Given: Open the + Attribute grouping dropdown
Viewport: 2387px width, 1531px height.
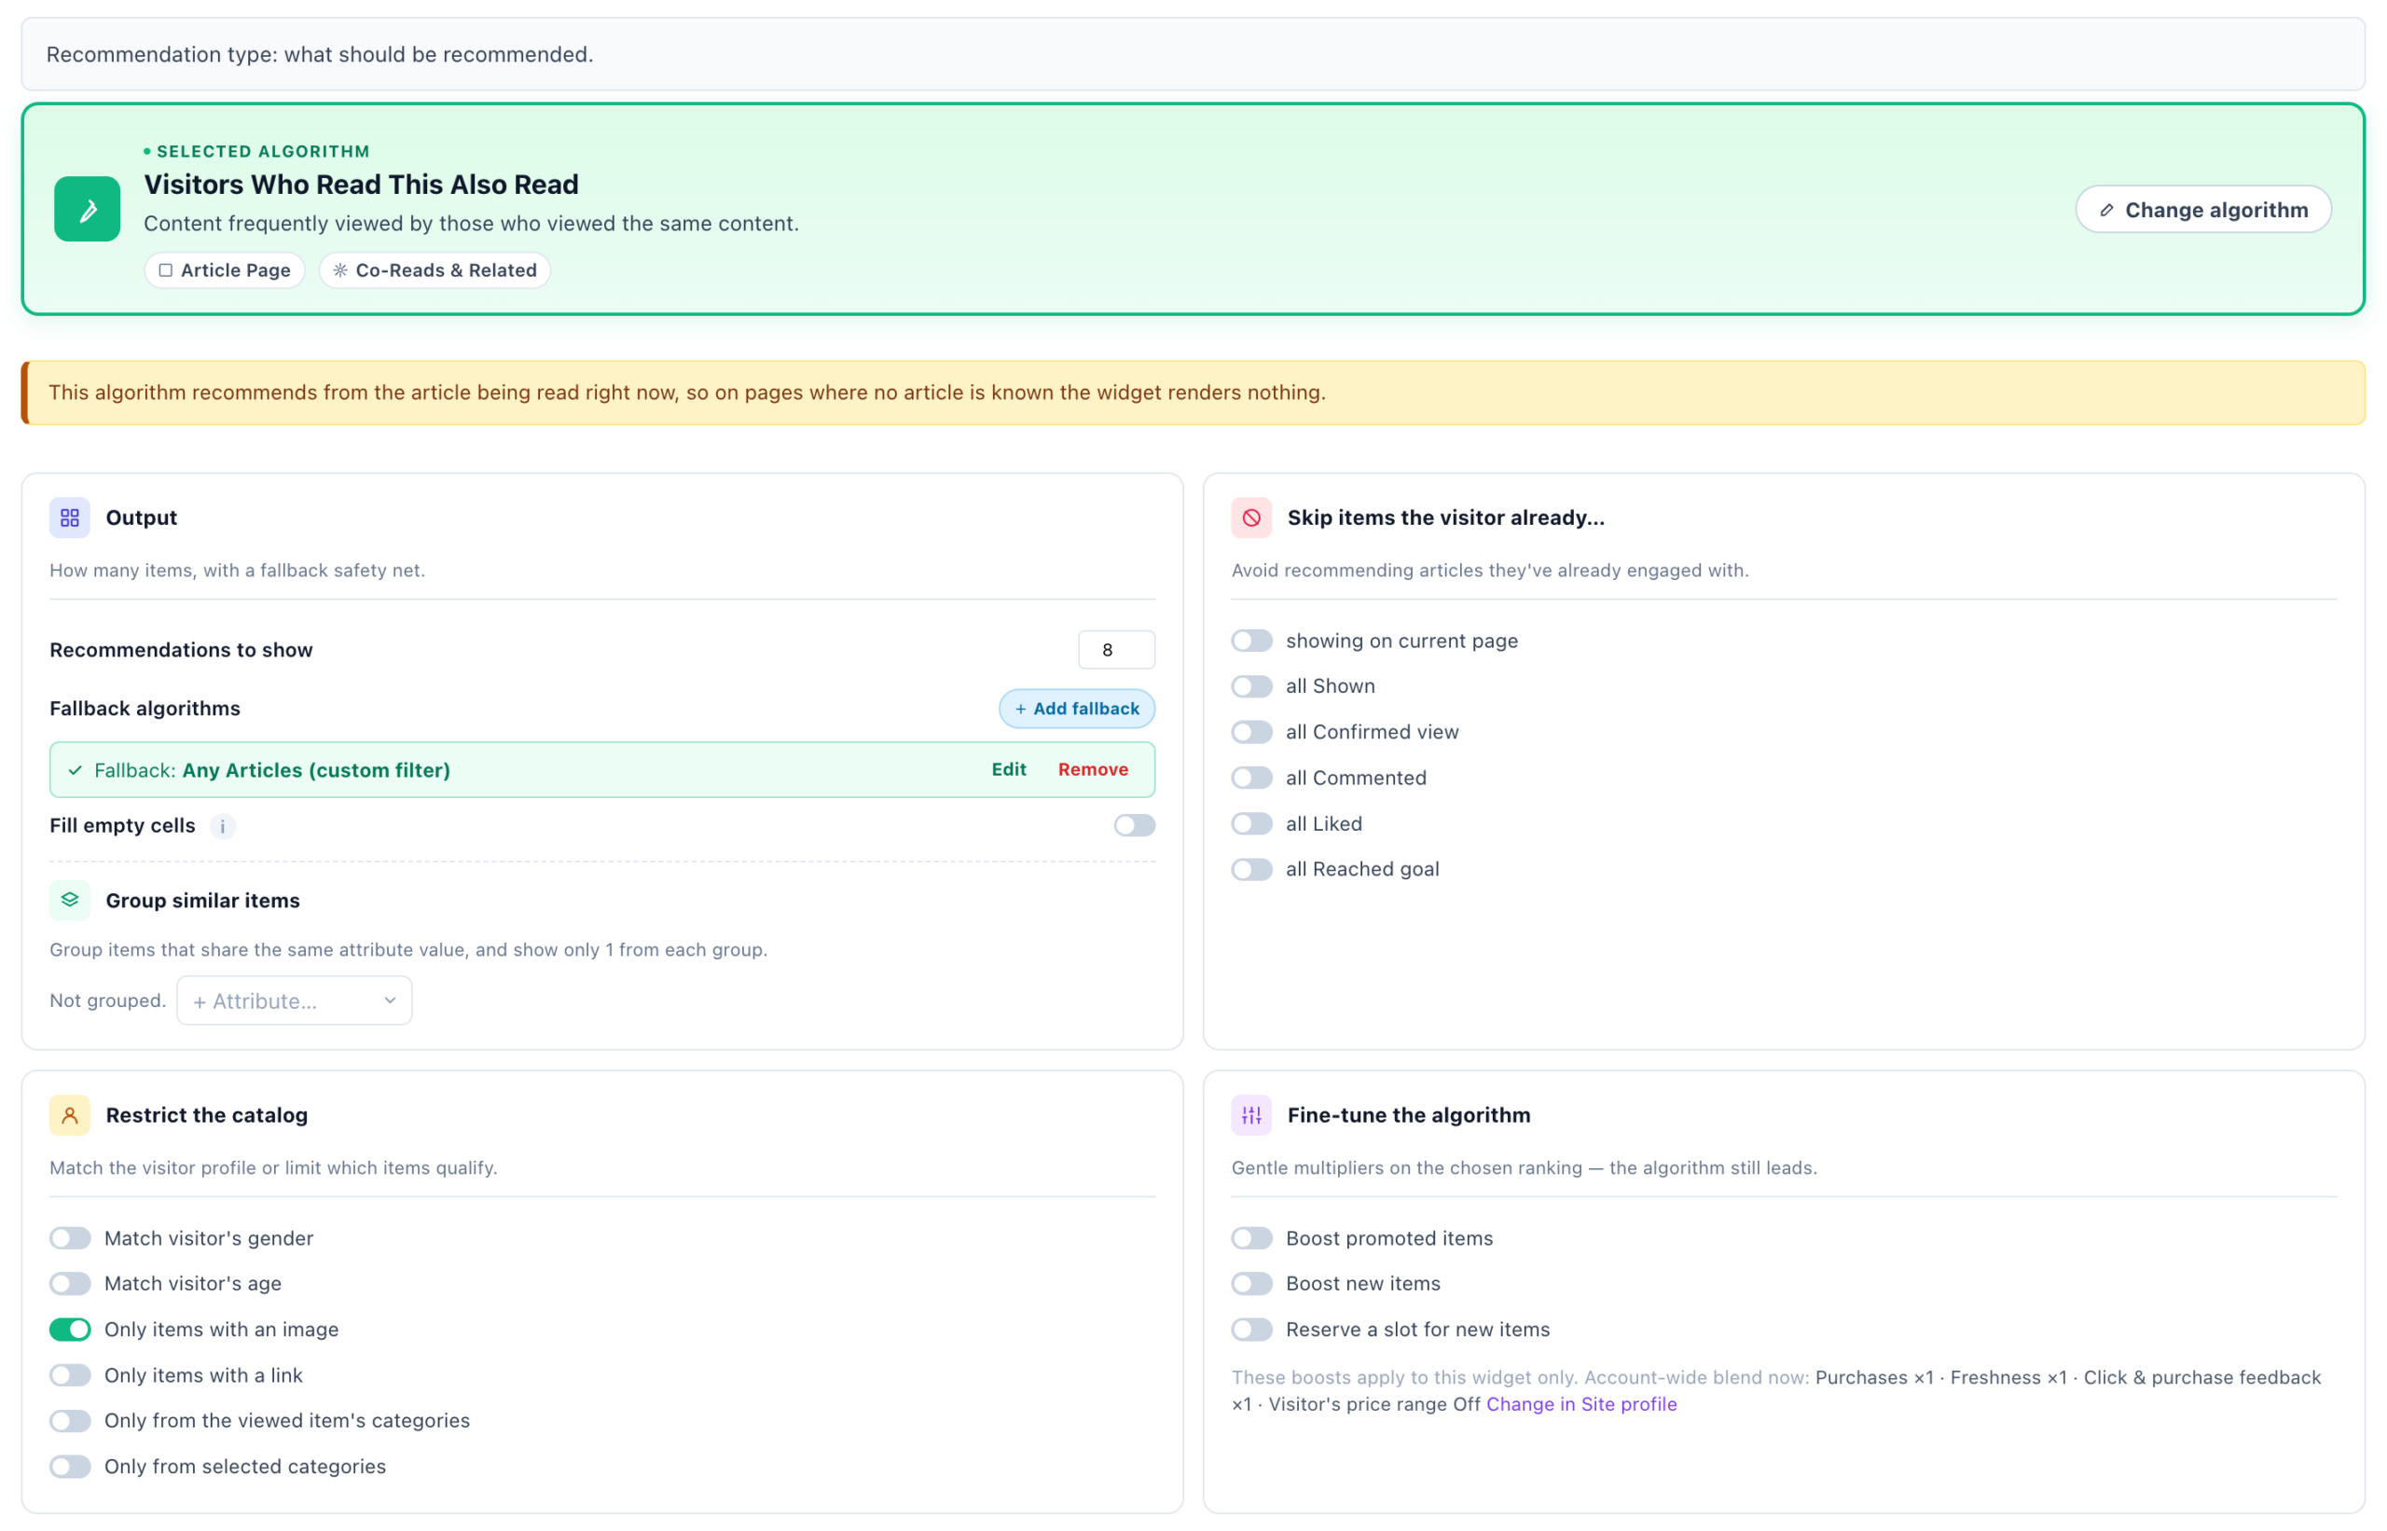Looking at the screenshot, I should (295, 1001).
